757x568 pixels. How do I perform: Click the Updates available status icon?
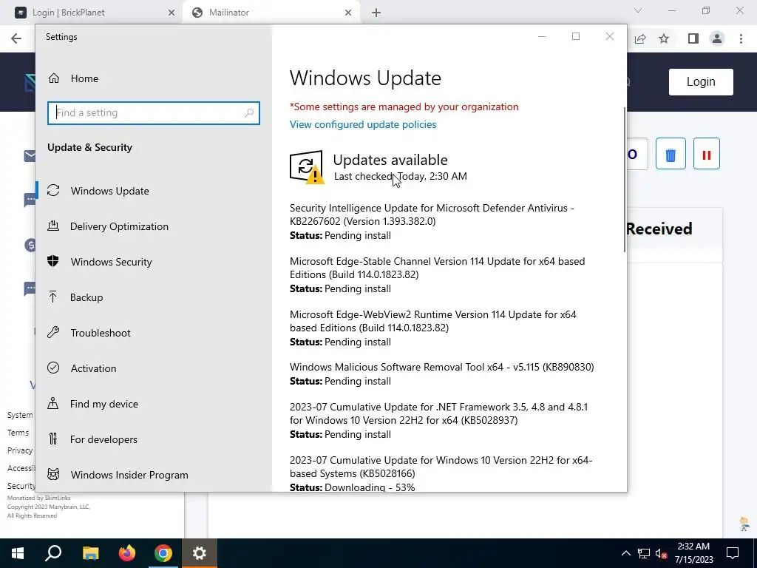(307, 167)
